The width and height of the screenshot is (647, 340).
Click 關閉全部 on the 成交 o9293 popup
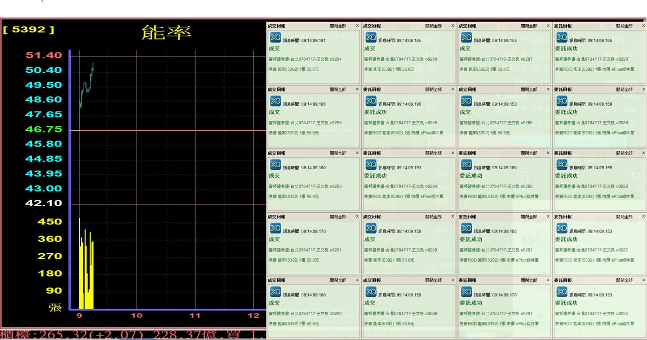point(338,153)
